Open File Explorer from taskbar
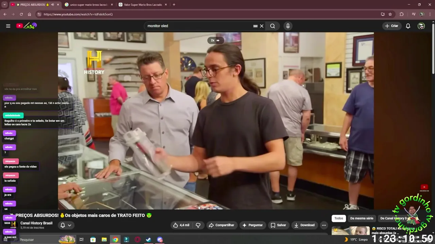Viewport: 435px width, 244px height. (x=104, y=240)
